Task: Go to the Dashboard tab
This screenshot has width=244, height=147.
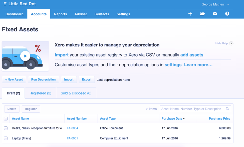Action: coord(15,14)
